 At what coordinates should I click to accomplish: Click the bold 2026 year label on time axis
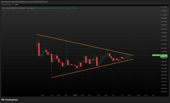[x=75, y=95]
